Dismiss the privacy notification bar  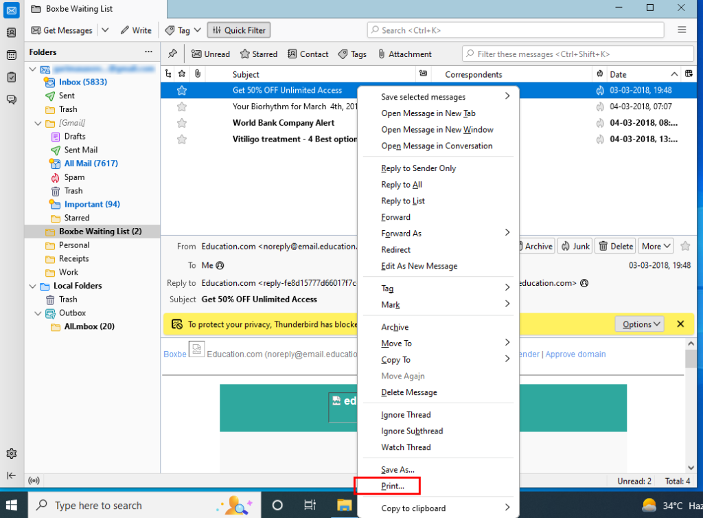tap(680, 324)
